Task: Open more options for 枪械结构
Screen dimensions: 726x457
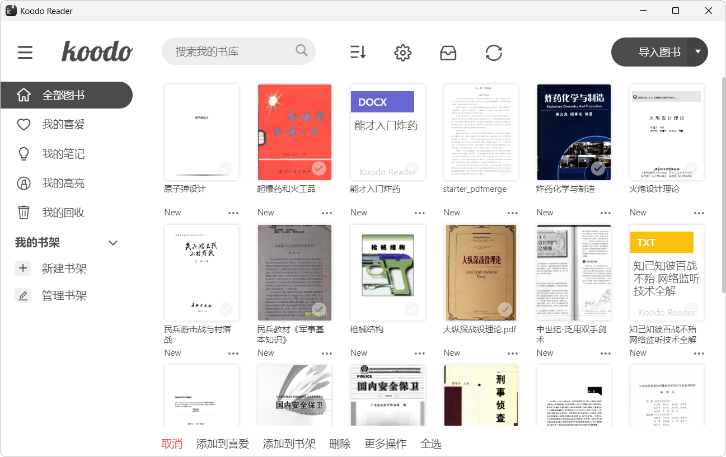Action: pyautogui.click(x=419, y=354)
